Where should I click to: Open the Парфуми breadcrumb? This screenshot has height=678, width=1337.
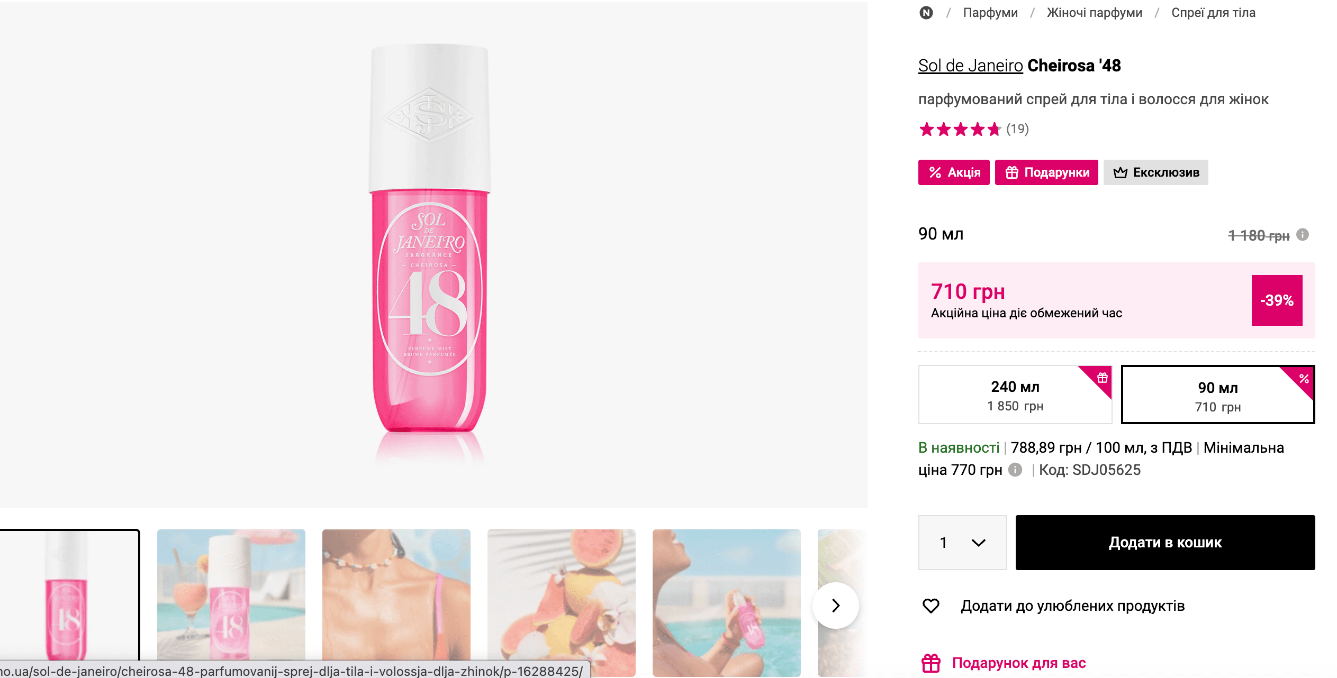[x=990, y=13]
